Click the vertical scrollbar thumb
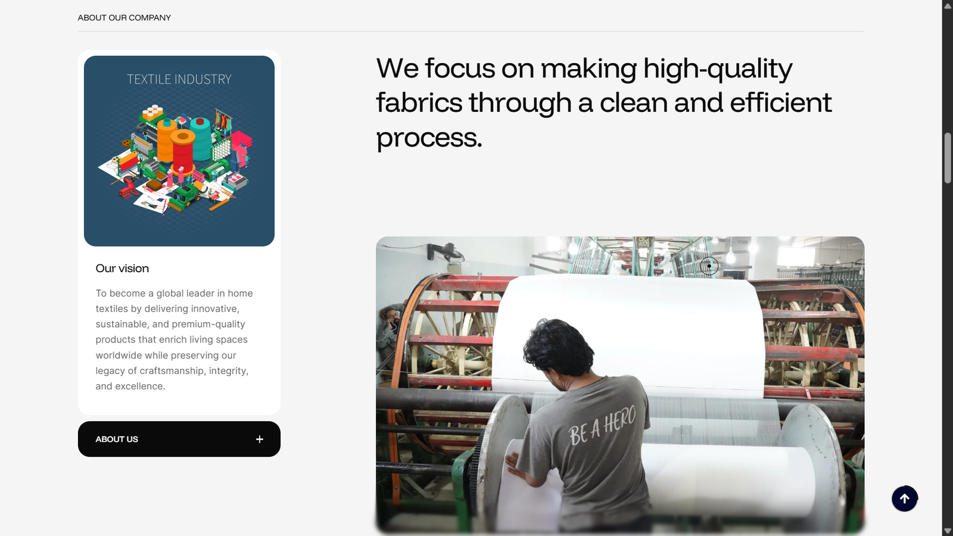Viewport: 953px width, 536px height. (x=948, y=158)
